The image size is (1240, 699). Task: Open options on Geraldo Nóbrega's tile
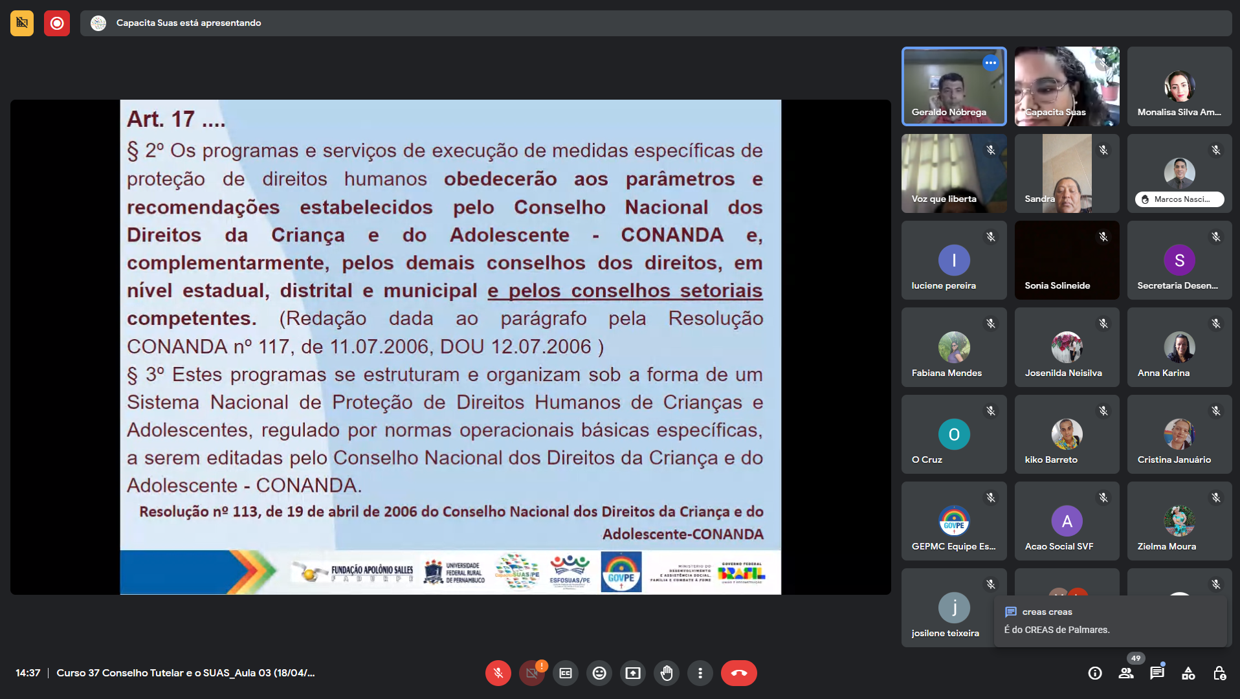(990, 63)
